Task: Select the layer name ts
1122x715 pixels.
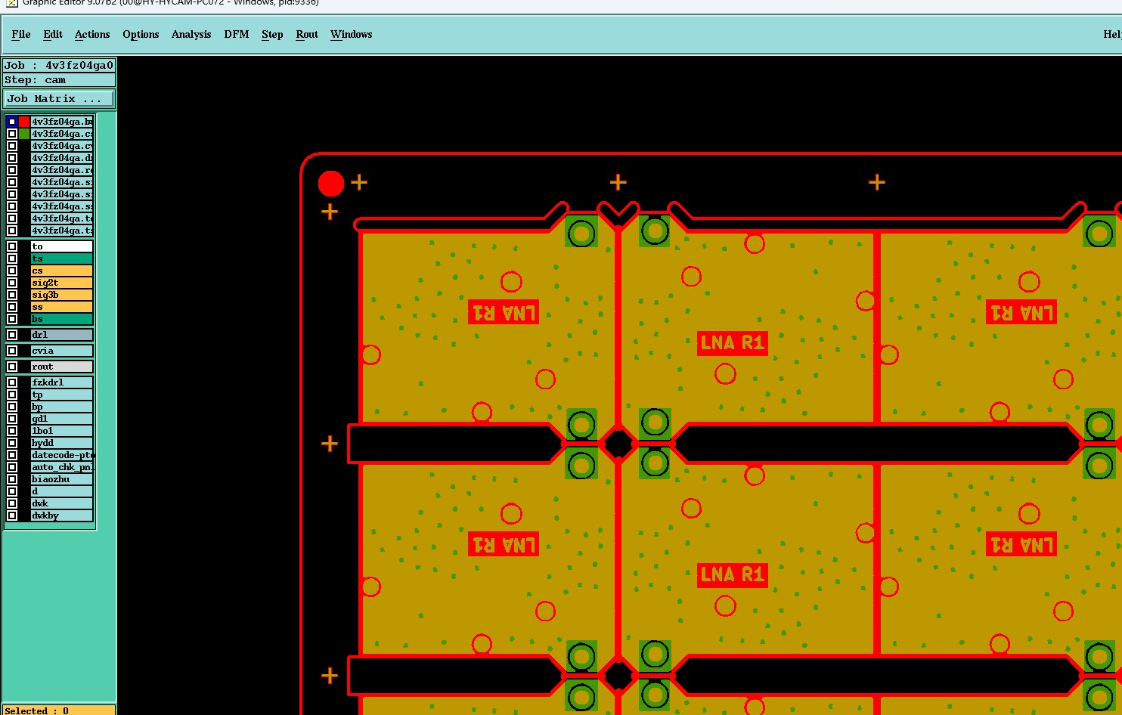Action: tap(62, 258)
